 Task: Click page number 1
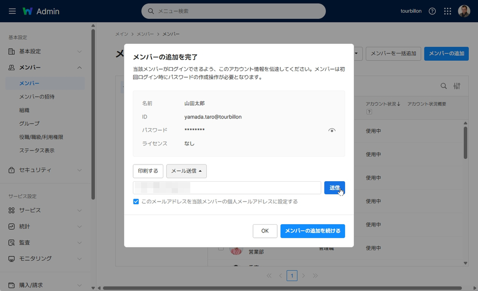click(x=292, y=275)
